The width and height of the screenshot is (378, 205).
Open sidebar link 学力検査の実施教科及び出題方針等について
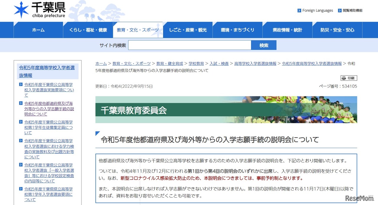tap(49, 149)
